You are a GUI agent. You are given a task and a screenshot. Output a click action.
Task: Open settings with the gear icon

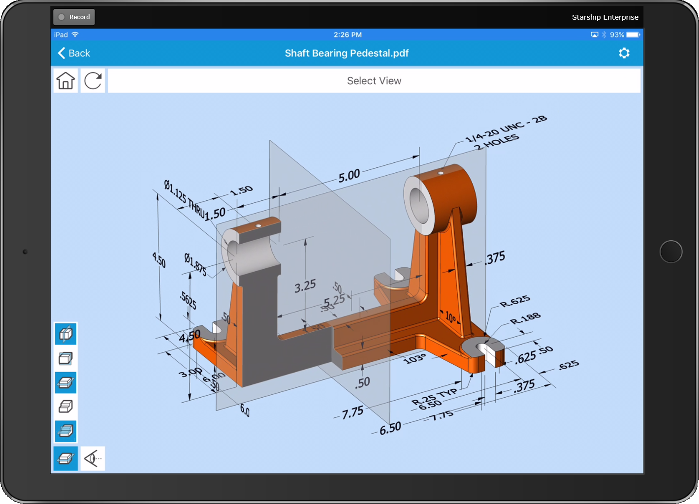click(624, 53)
